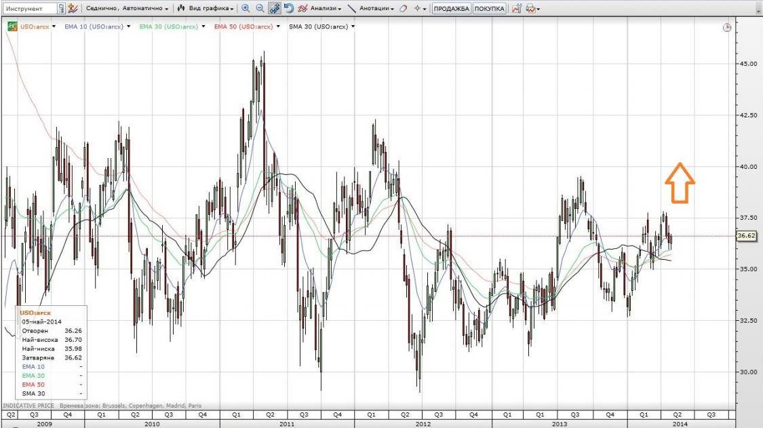Select the trend line drawing tool
Image resolution: width=763 pixels, height=428 pixels.
[x=351, y=8]
